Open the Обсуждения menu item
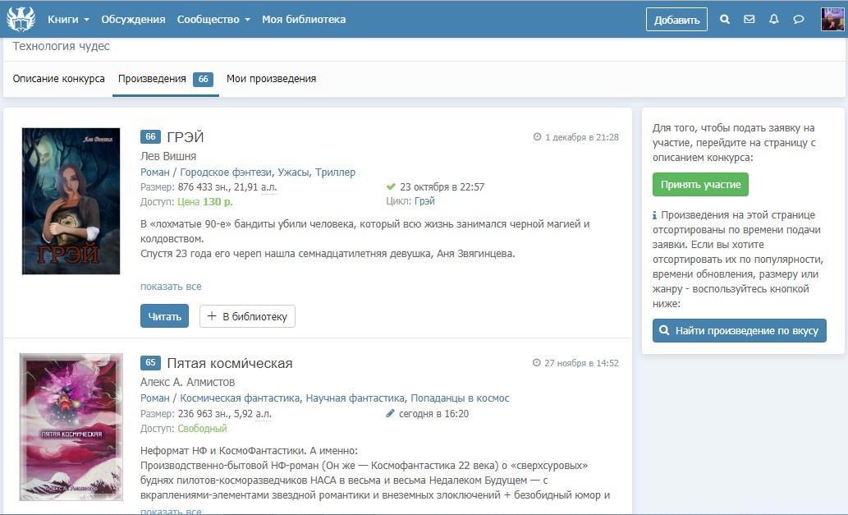Viewport: 848px width, 515px height. (133, 20)
